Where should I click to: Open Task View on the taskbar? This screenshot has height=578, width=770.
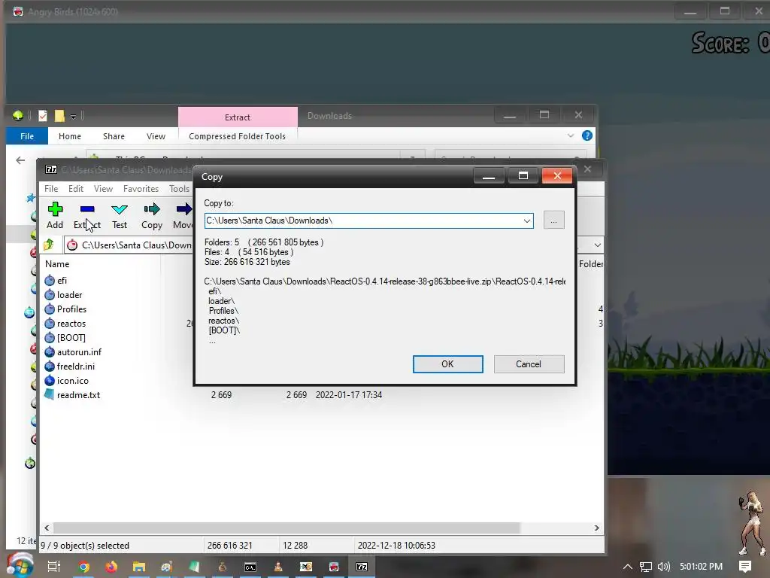[x=54, y=567]
